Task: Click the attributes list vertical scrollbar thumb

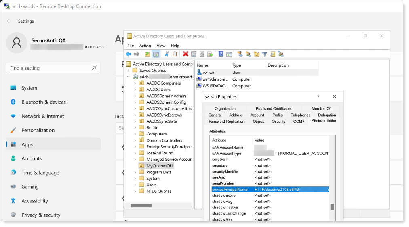Action: coord(332,207)
